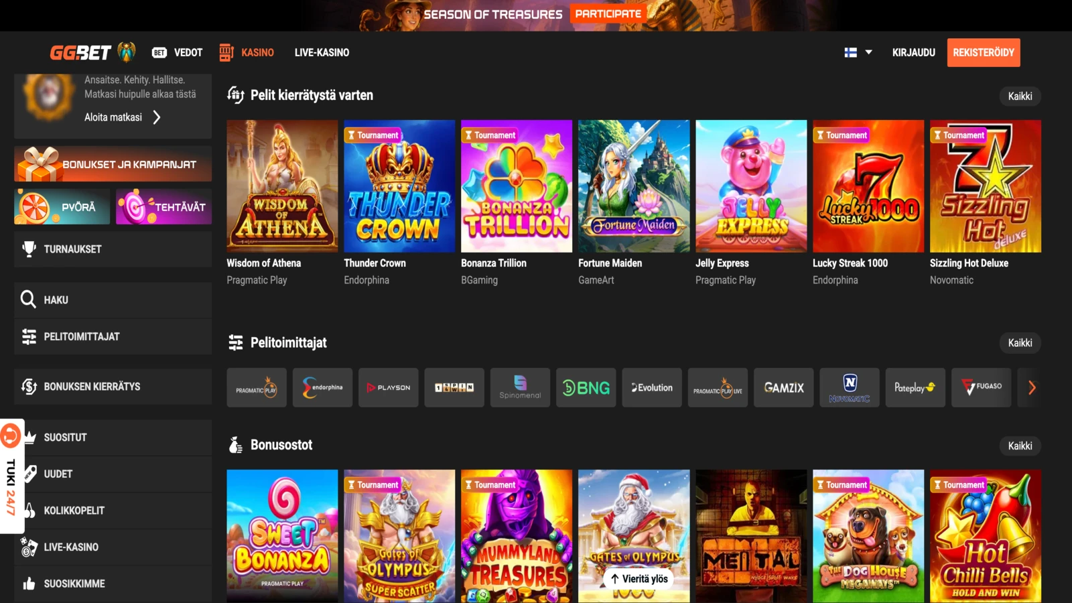Open Pragmatic Play provider logo
The image size is (1072, 603).
257,388
